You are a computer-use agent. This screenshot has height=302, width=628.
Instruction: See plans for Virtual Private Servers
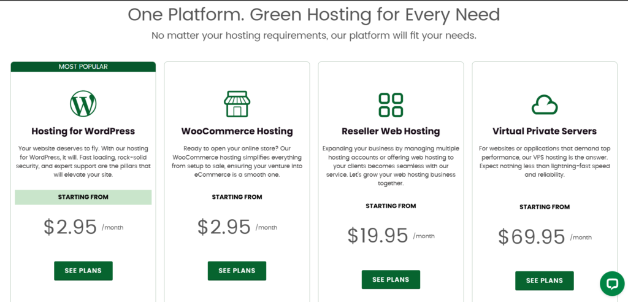point(544,281)
